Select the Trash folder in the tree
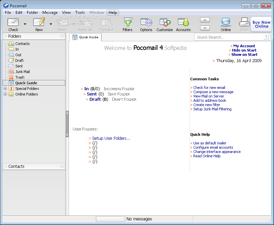 click(20, 77)
